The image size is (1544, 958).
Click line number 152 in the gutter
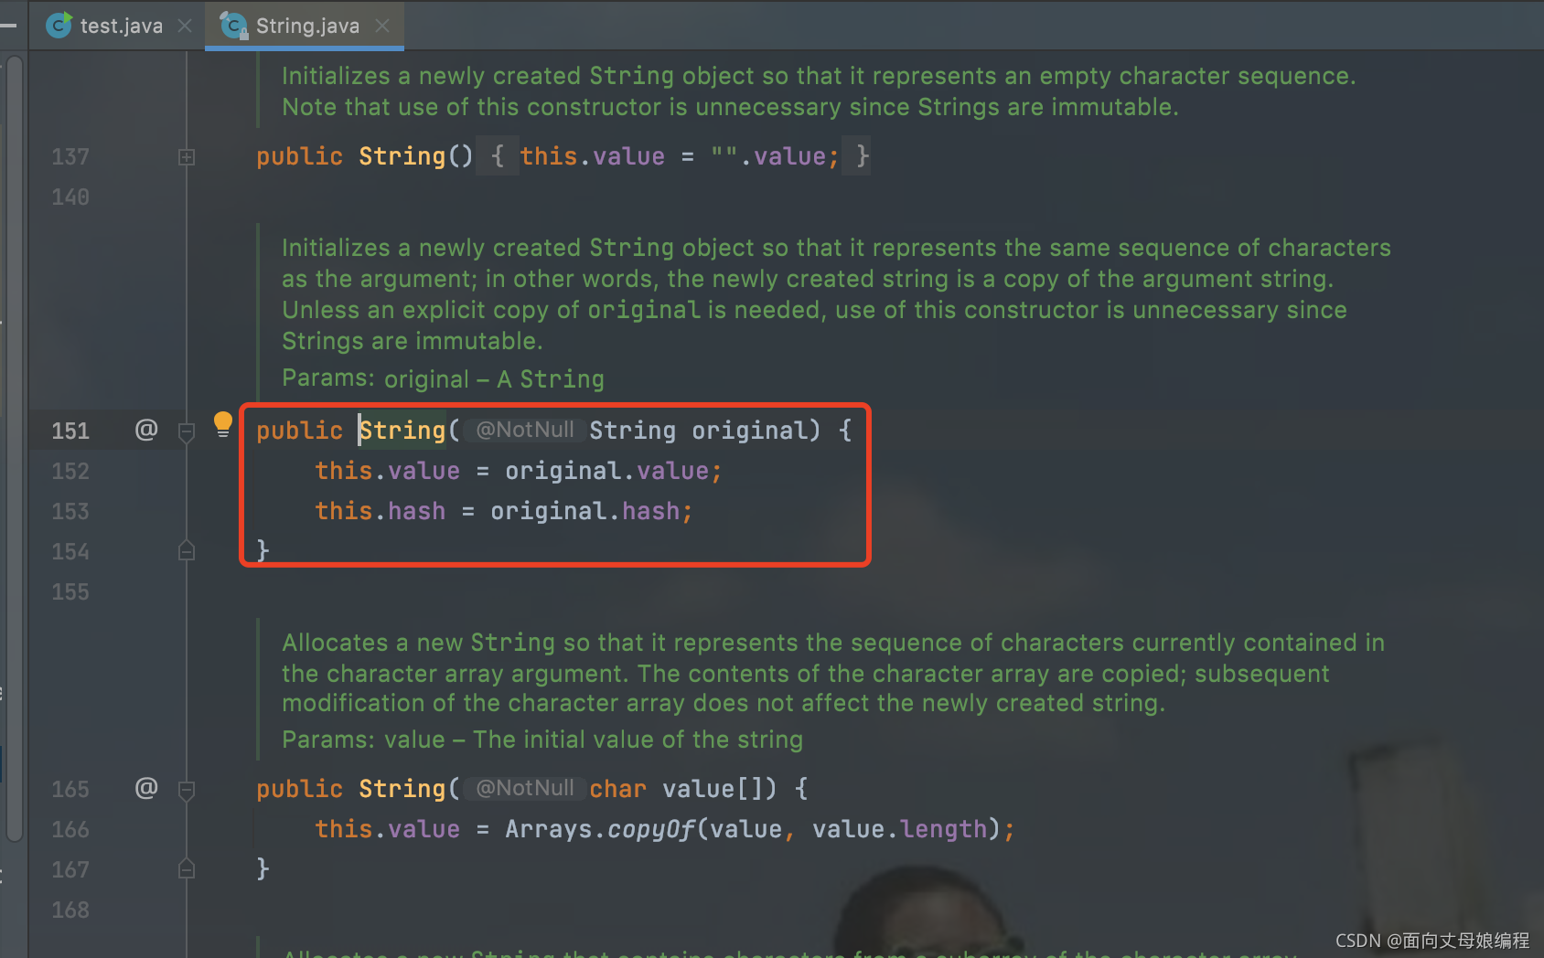(70, 472)
